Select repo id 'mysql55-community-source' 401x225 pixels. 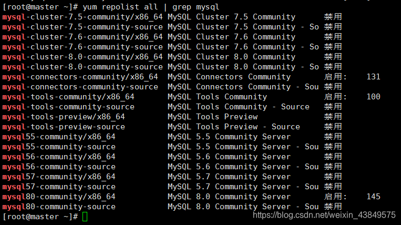pos(59,147)
